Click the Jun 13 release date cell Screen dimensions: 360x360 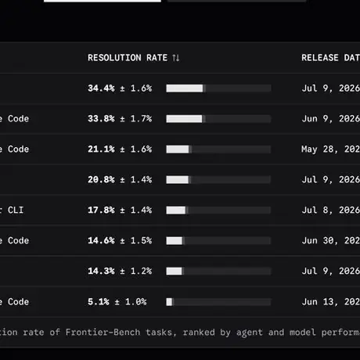point(331,302)
